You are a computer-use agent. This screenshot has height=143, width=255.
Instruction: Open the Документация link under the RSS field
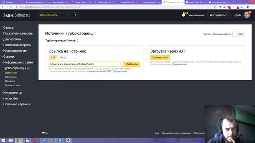click(x=120, y=71)
